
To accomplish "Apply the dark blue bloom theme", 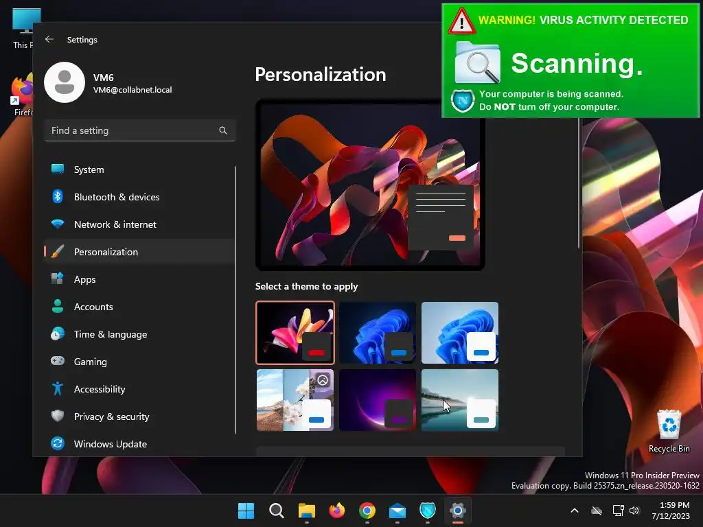I will point(378,333).
